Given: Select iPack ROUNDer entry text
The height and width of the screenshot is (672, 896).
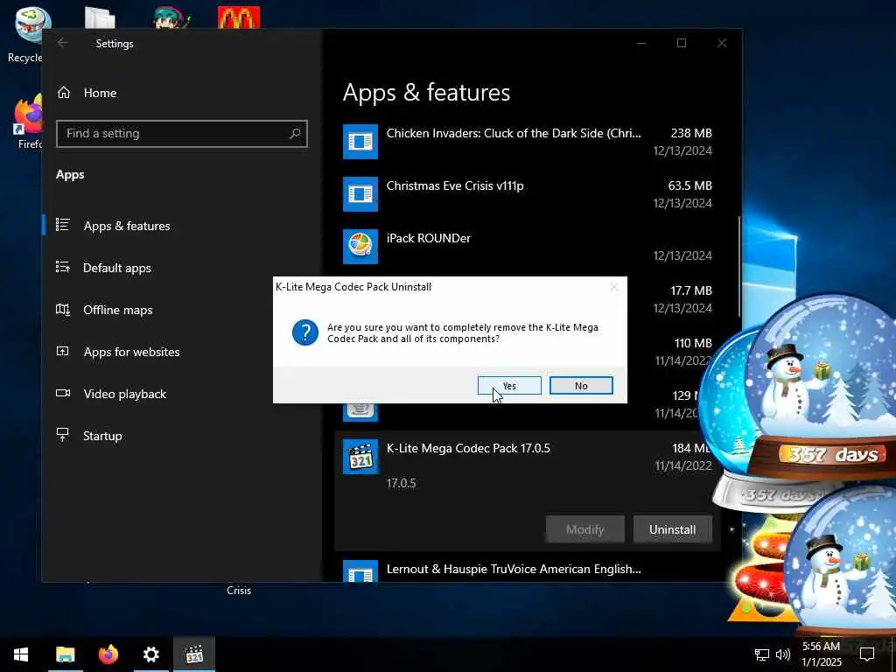Looking at the screenshot, I should 429,238.
